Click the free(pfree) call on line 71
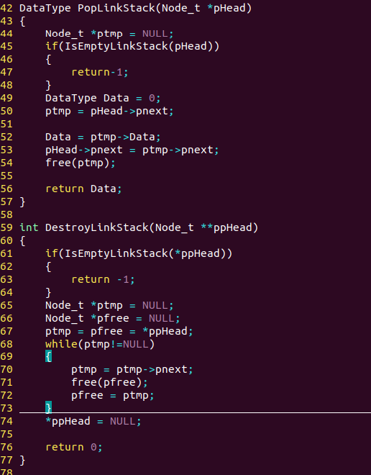The height and width of the screenshot is (475, 371). (x=109, y=382)
